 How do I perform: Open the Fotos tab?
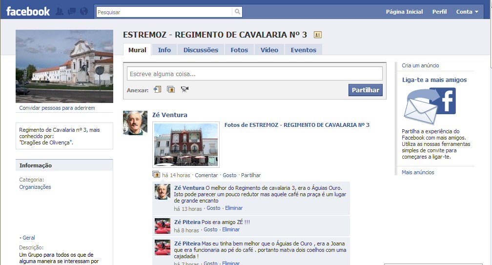pyautogui.click(x=239, y=50)
